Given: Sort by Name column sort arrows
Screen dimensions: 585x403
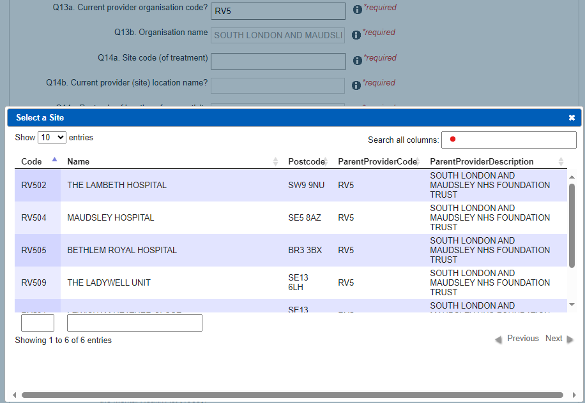Looking at the screenshot, I should pyautogui.click(x=275, y=161).
